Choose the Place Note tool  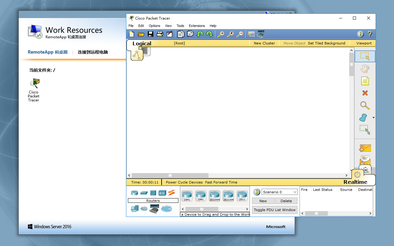[365, 81]
